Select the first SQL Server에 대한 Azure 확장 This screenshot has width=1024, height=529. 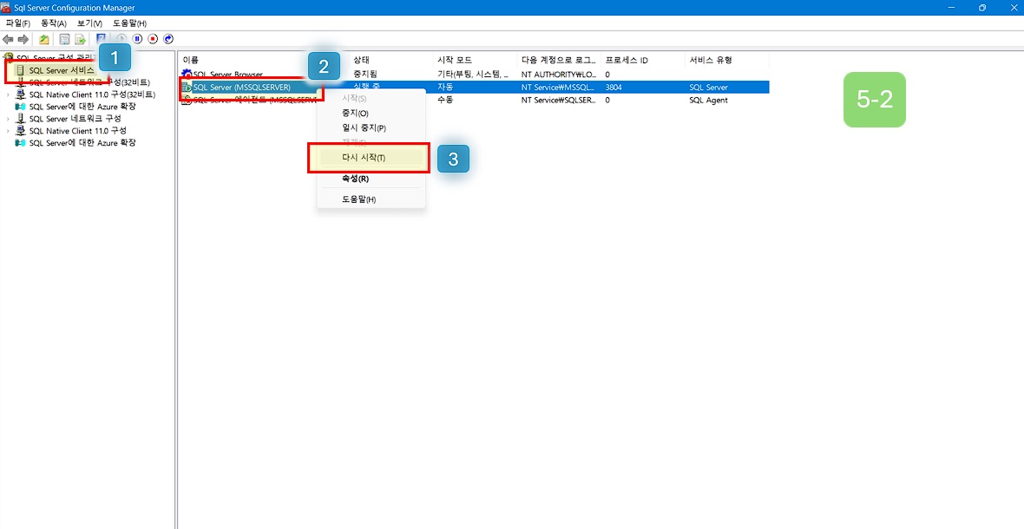tap(82, 107)
